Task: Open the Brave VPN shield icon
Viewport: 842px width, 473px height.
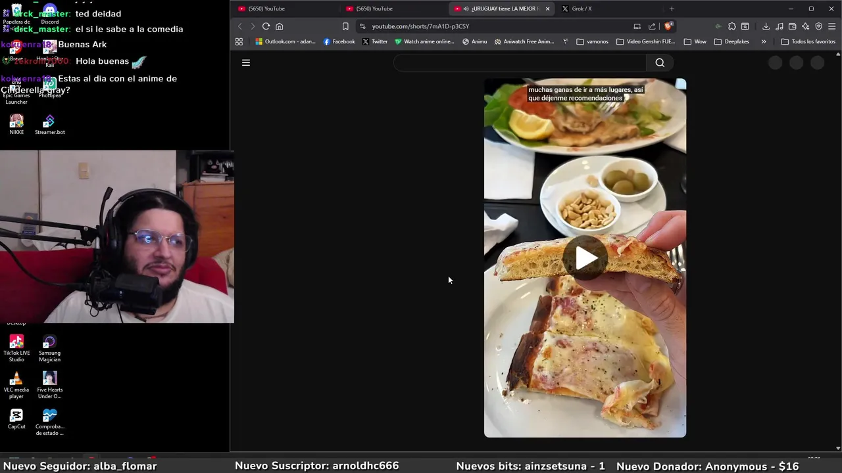Action: click(819, 26)
